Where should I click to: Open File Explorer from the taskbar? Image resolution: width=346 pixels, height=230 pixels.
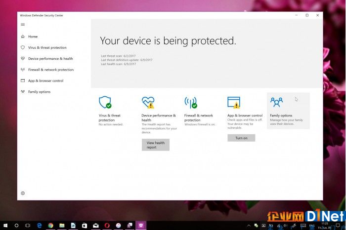coord(62,226)
